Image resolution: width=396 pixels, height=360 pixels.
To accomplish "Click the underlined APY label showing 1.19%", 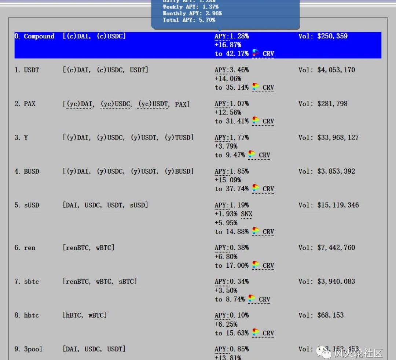I will click(x=222, y=205).
